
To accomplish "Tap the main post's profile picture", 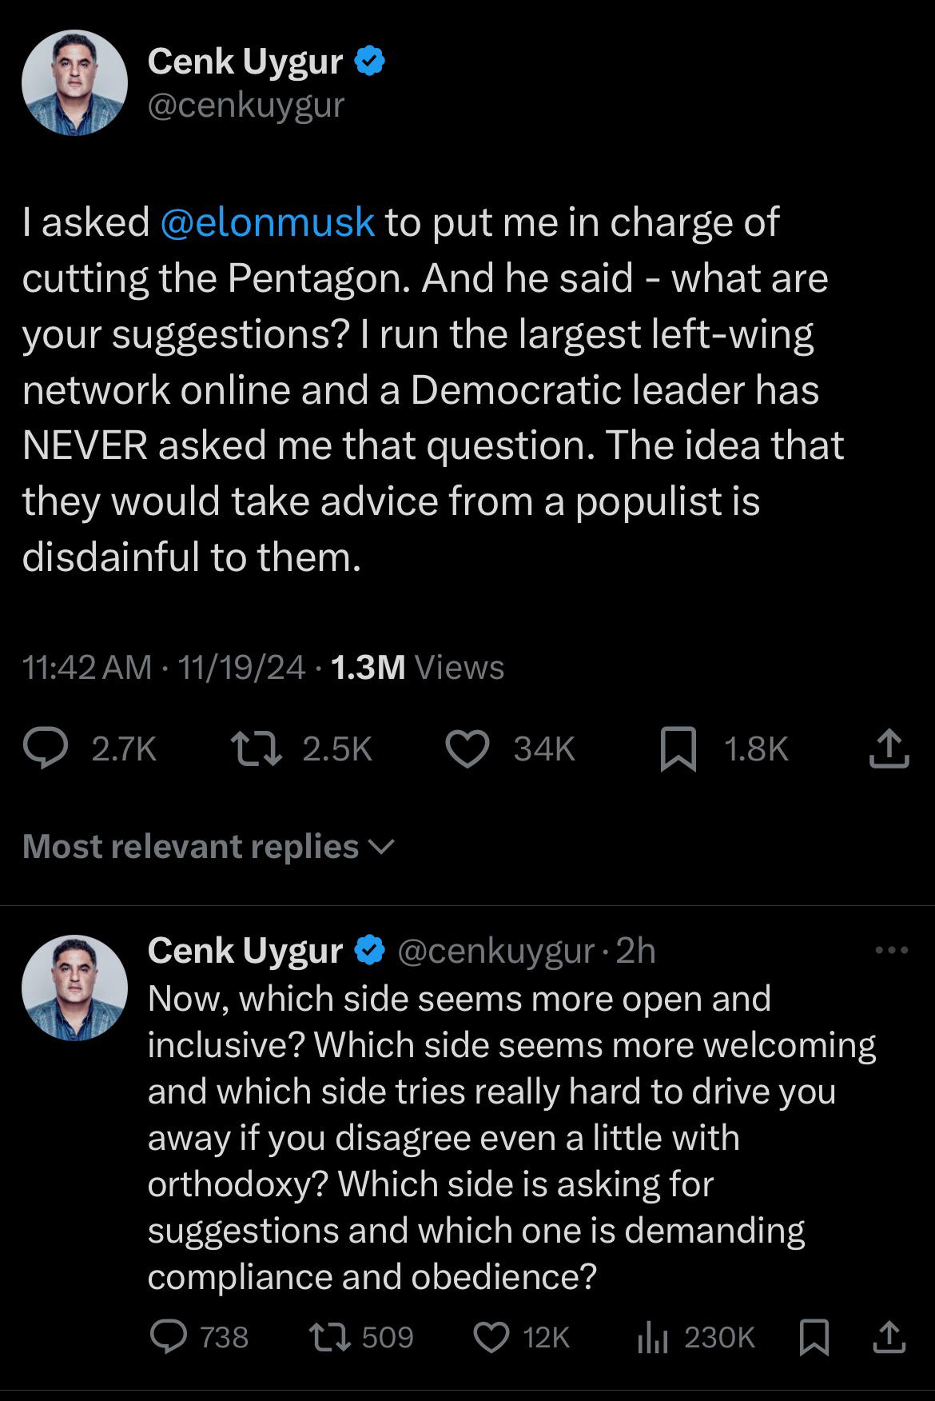I will pyautogui.click(x=74, y=82).
